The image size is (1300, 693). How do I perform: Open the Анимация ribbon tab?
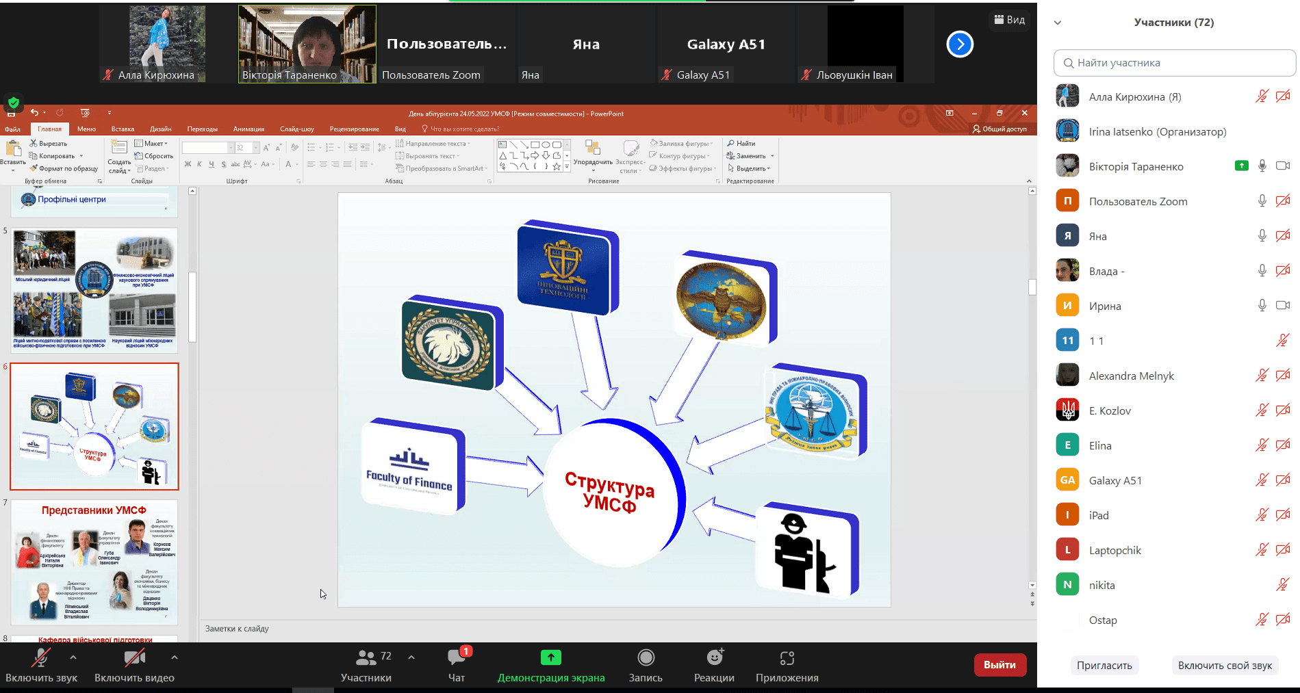click(x=248, y=129)
